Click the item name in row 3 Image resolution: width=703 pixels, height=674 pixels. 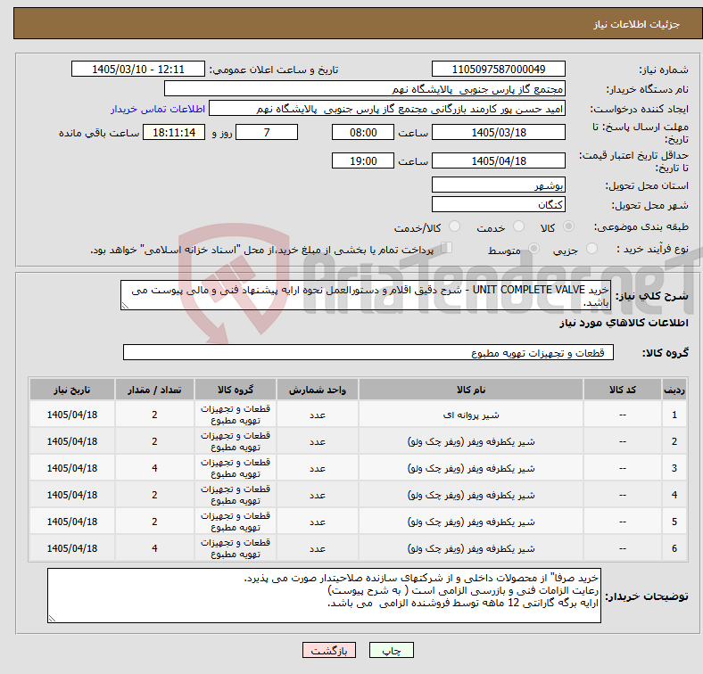471,468
